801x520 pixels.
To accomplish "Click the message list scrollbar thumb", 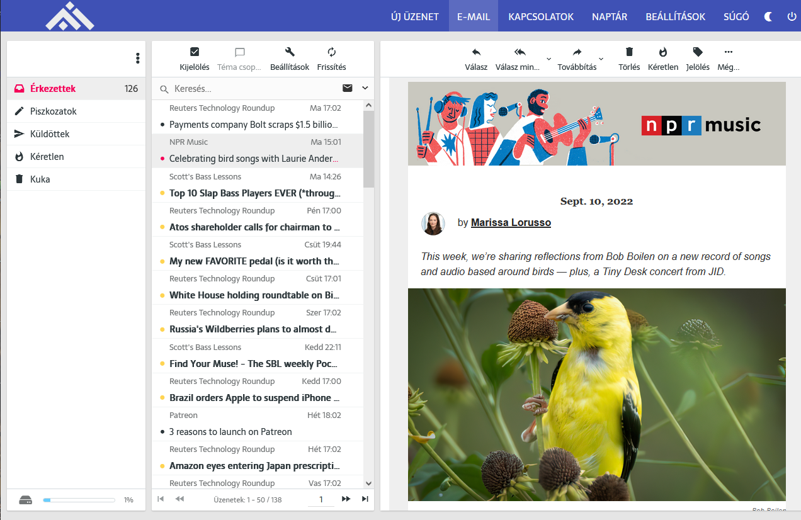I will pos(368,149).
